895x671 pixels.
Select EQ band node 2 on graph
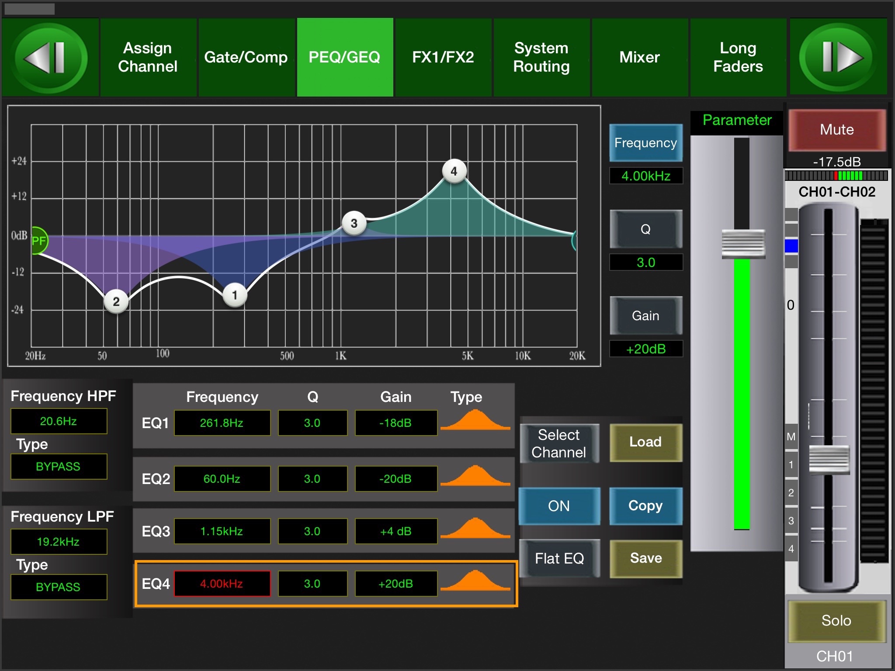click(x=116, y=301)
